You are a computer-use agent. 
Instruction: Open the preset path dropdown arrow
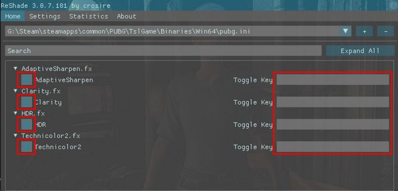(x=345, y=31)
